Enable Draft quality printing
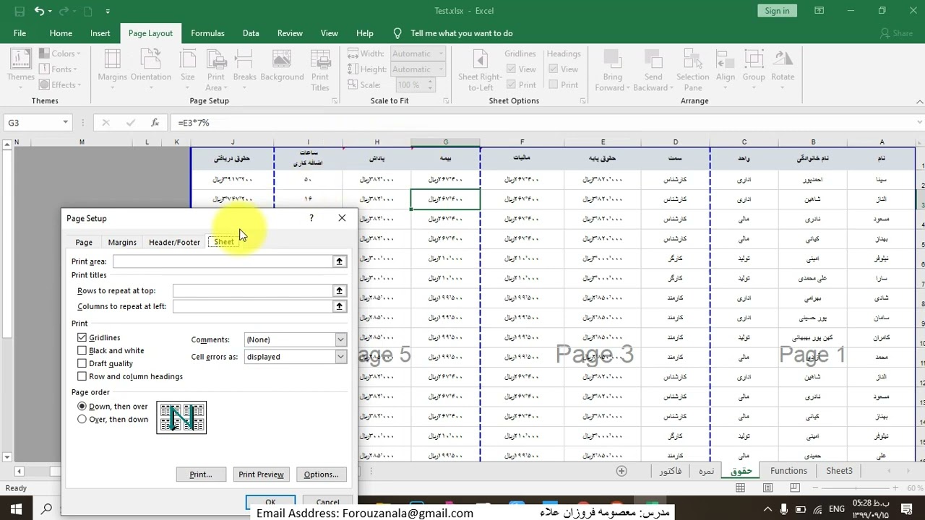Screen dimensions: 925x520 (82, 363)
